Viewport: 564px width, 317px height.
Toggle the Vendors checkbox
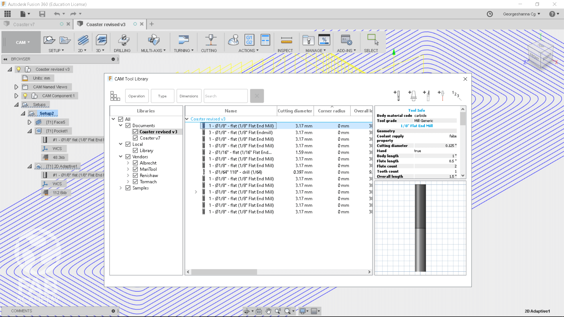pyautogui.click(x=128, y=157)
